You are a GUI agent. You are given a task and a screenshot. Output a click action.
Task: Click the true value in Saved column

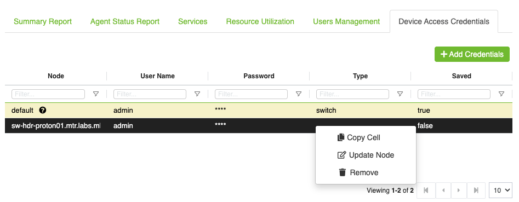424,111
